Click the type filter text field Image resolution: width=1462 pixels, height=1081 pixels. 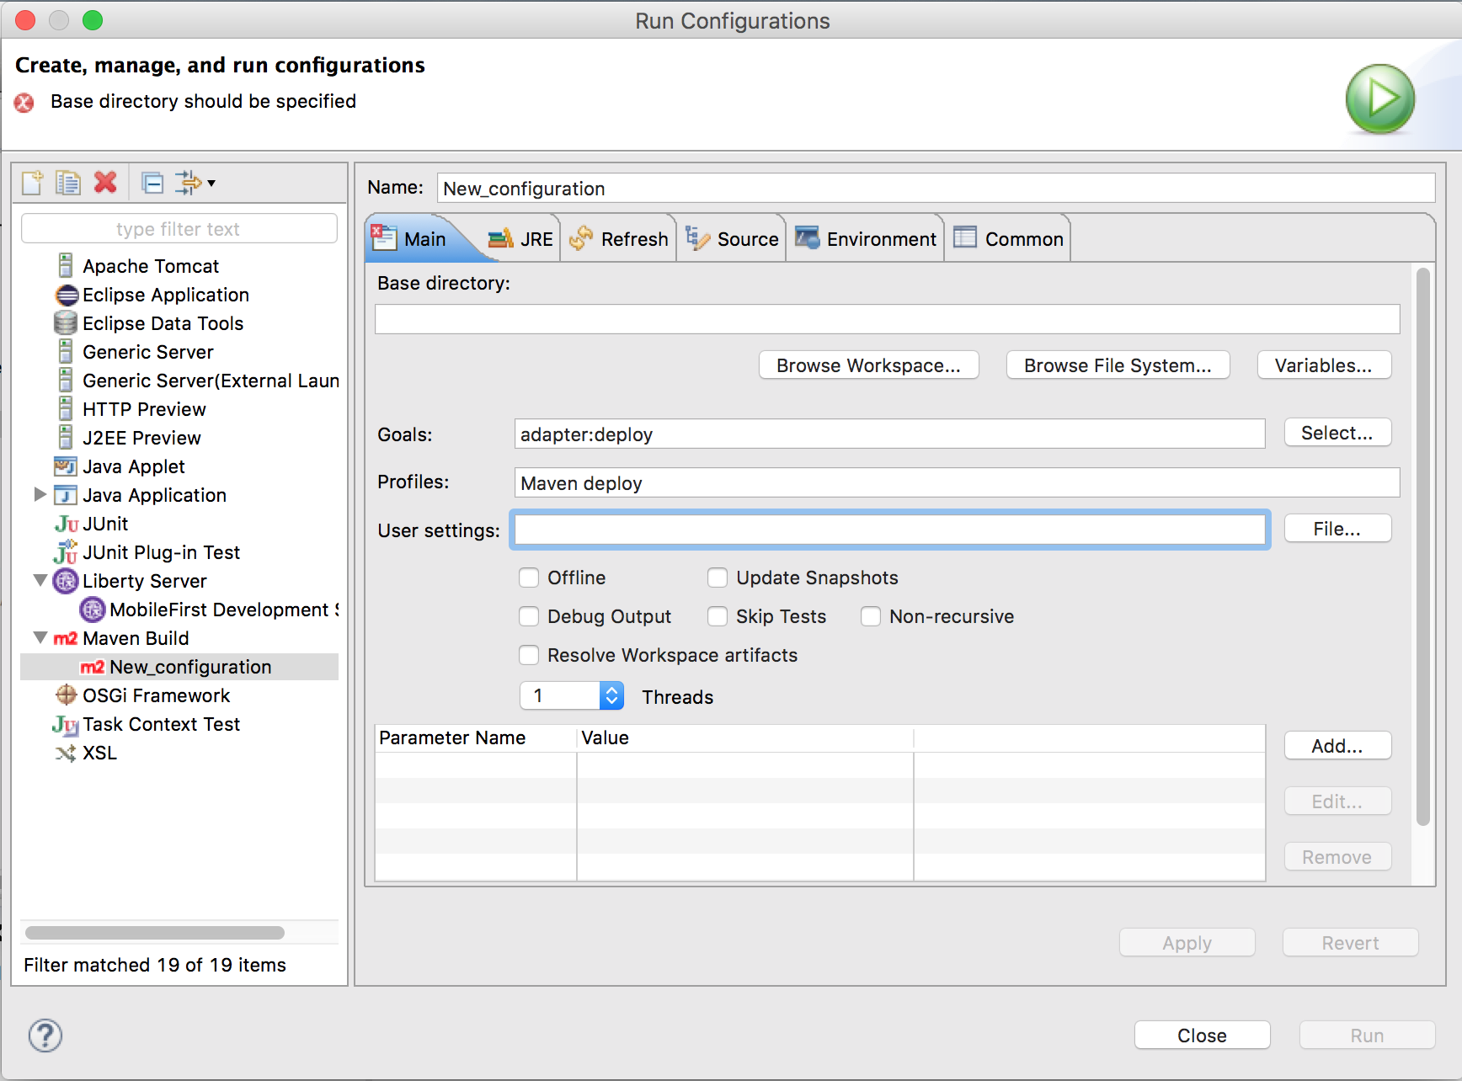pyautogui.click(x=179, y=229)
